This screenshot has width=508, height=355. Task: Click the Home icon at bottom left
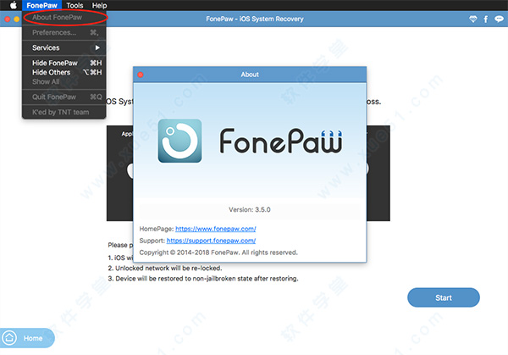point(9,338)
